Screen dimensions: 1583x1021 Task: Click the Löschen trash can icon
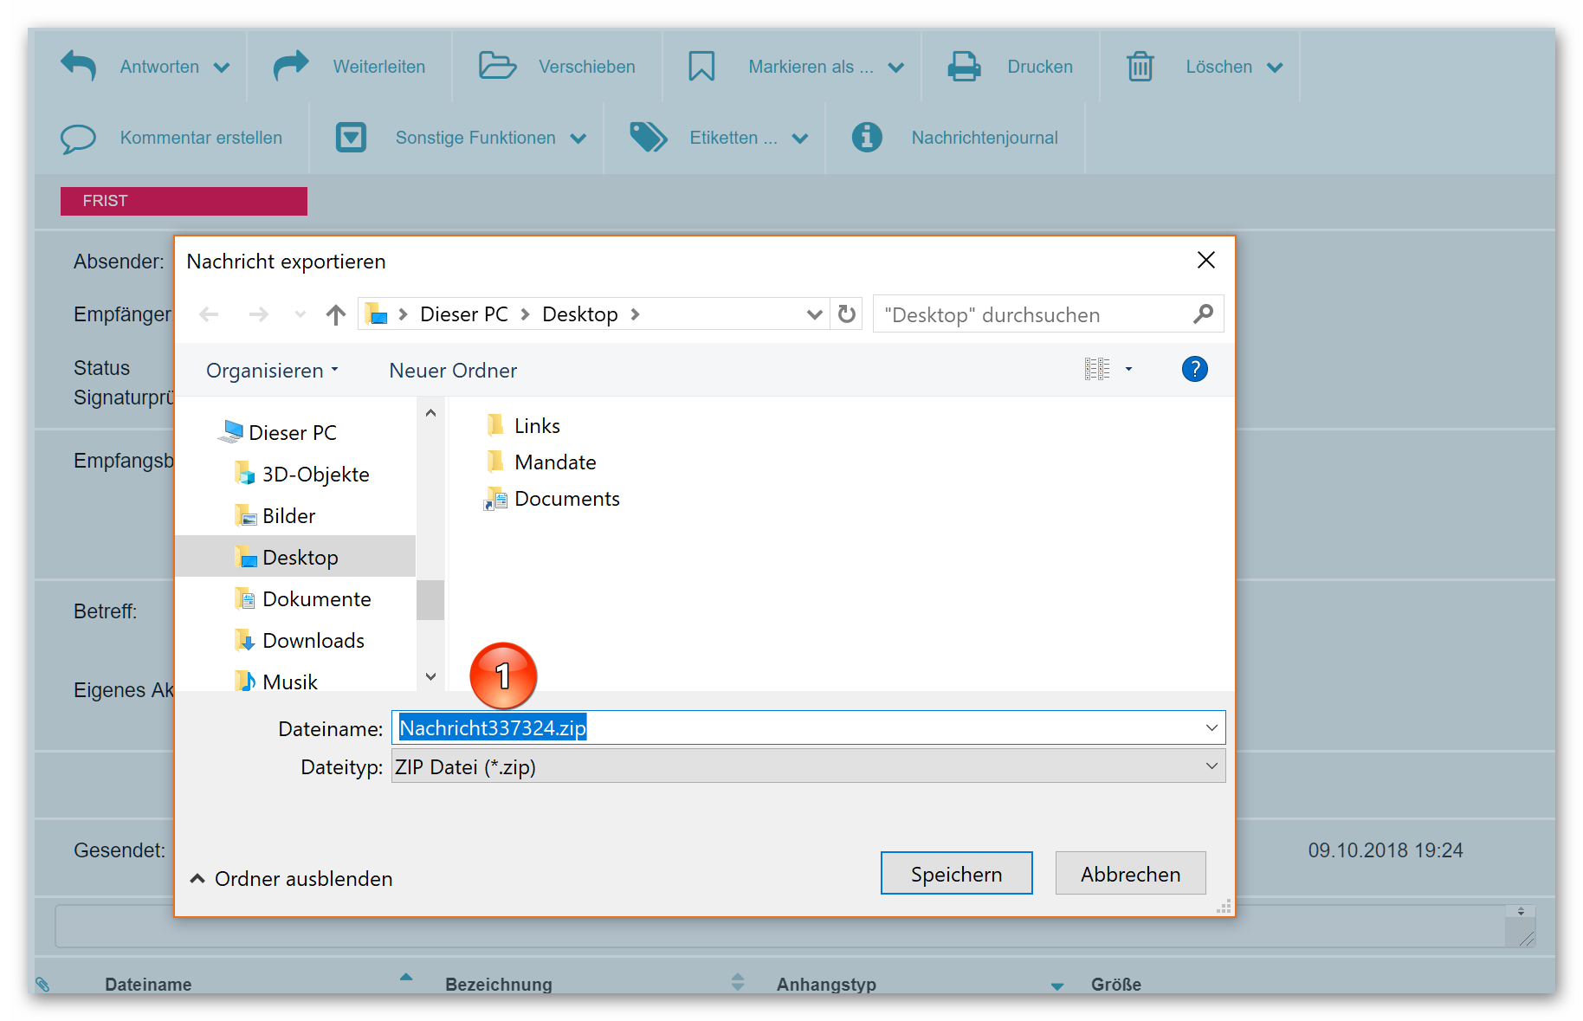pos(1140,67)
